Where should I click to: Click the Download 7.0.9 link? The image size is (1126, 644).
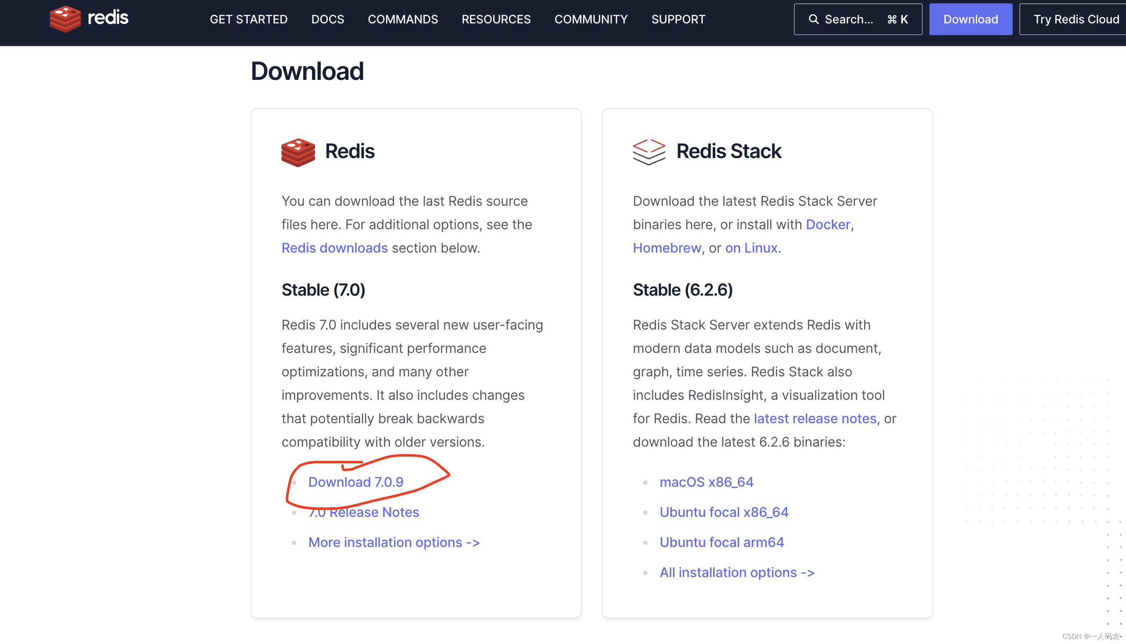pos(356,482)
